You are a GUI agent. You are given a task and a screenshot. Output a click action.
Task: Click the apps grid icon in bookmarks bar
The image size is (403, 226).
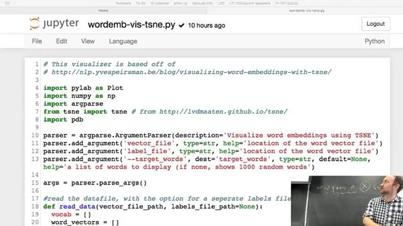tap(7, 3)
